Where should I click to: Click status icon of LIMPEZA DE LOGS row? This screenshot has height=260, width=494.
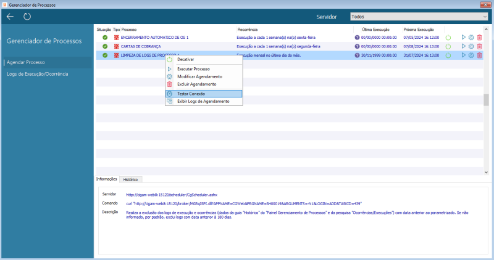pos(105,55)
